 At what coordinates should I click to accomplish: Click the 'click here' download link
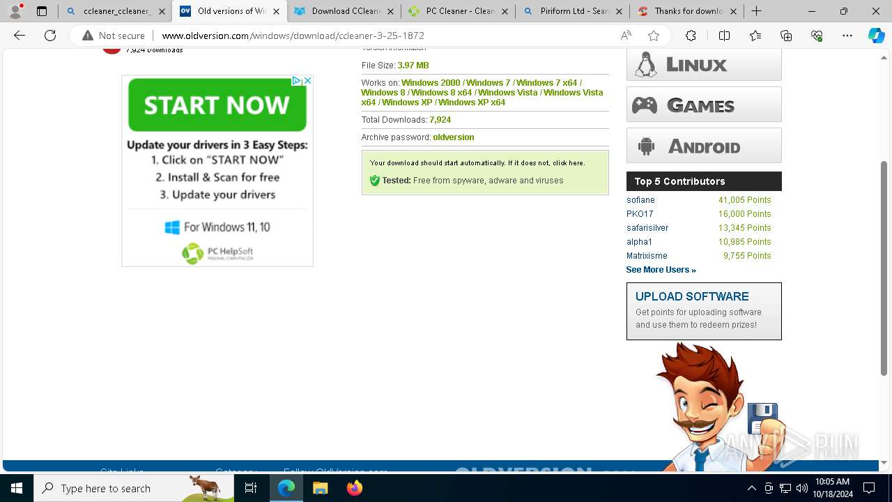[x=568, y=163]
